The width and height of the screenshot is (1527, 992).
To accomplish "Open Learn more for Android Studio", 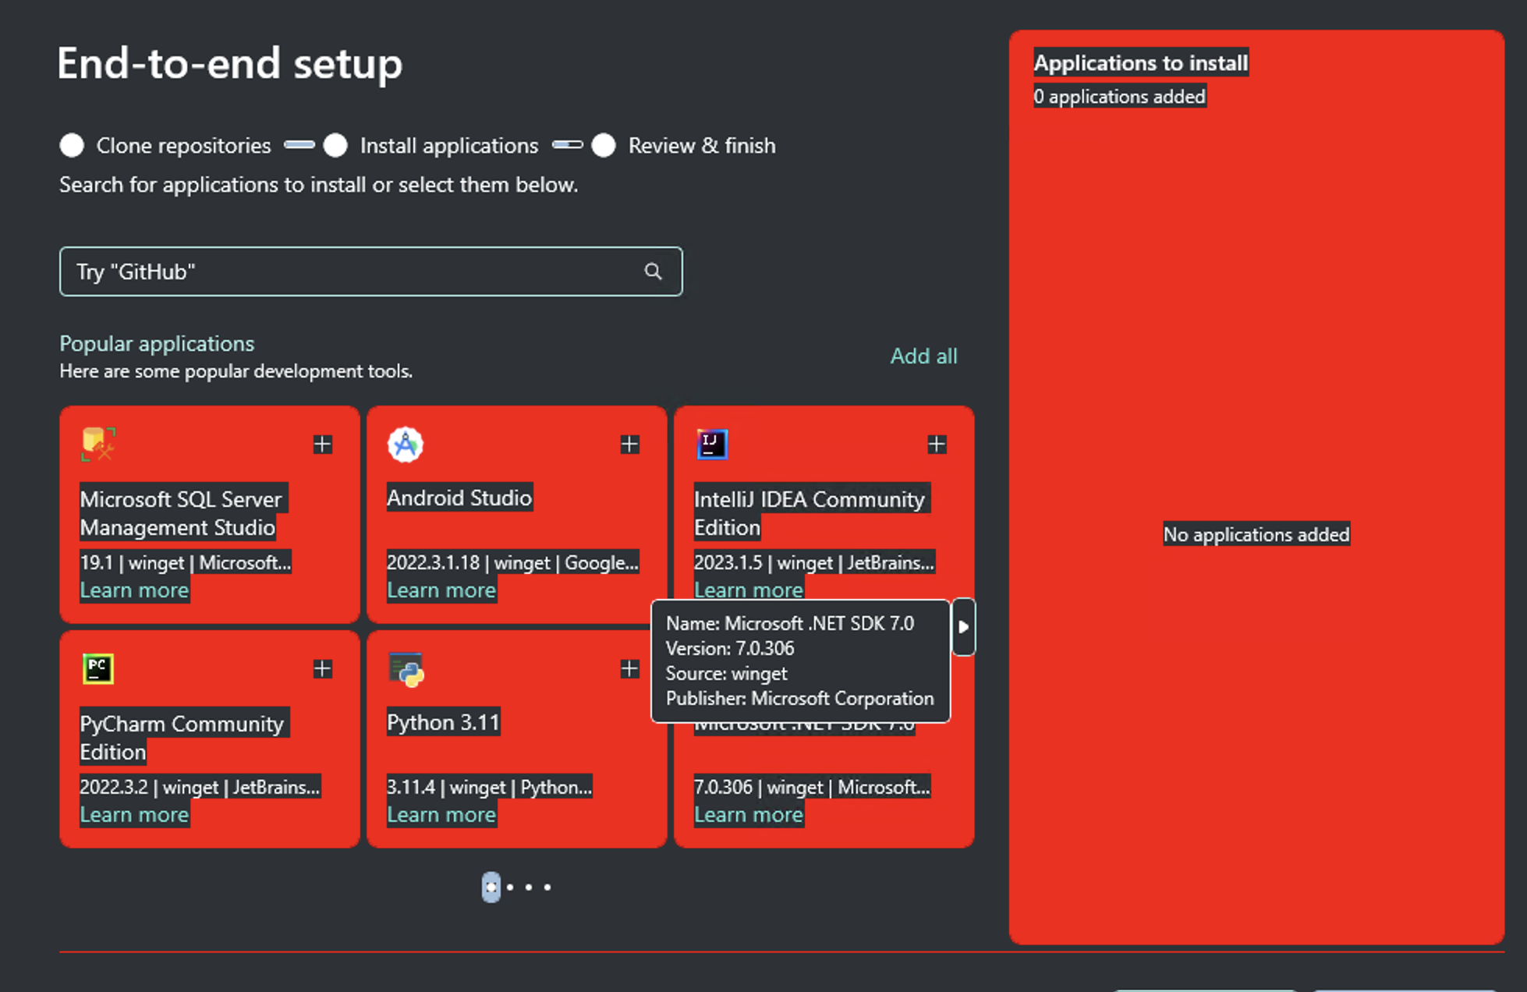I will pyautogui.click(x=441, y=590).
